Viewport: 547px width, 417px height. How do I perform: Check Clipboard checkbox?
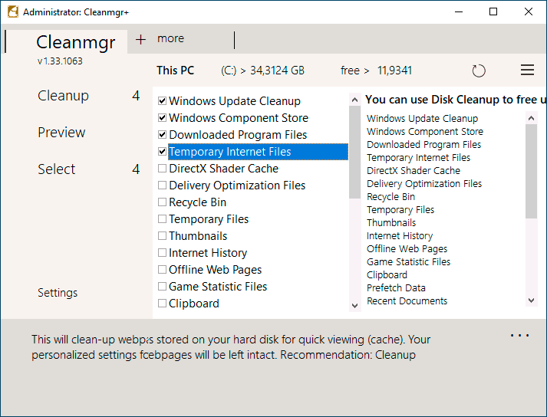162,304
